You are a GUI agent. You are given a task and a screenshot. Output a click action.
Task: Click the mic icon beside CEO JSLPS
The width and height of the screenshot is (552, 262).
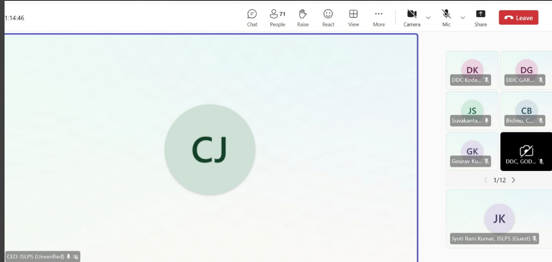[x=69, y=257]
